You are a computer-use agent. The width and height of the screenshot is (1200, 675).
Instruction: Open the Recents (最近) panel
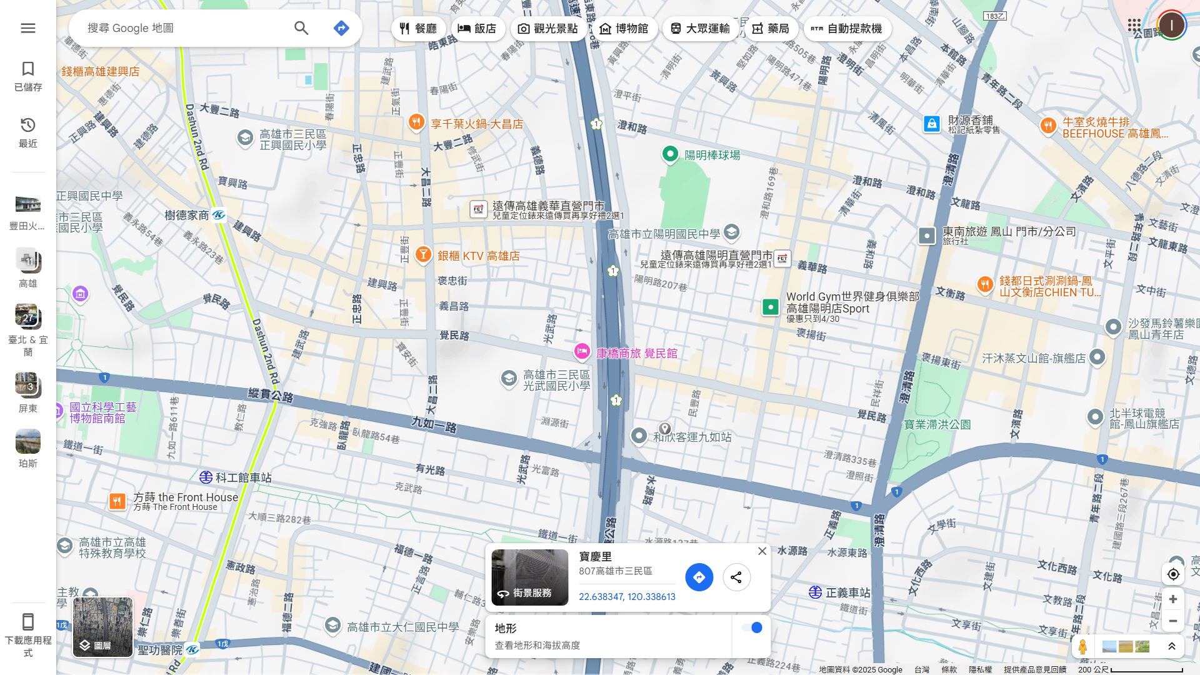(x=28, y=132)
